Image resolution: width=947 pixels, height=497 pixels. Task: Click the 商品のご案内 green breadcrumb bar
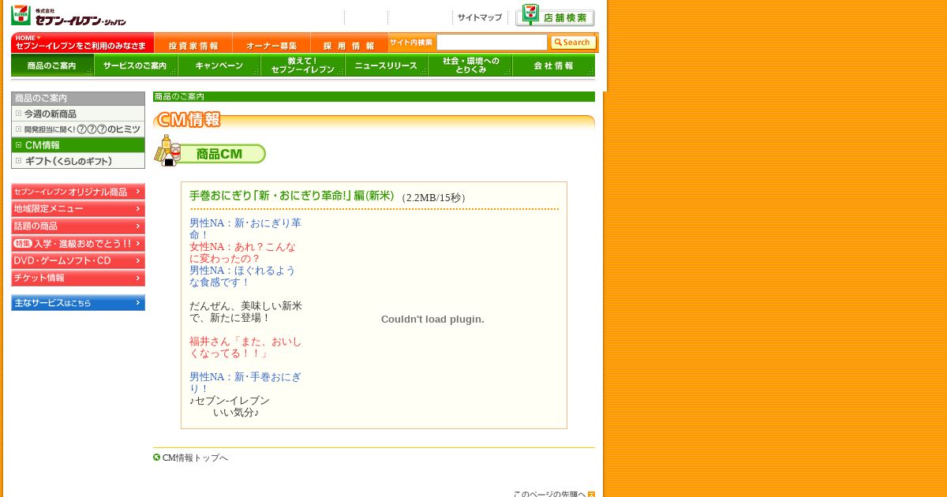[x=374, y=97]
